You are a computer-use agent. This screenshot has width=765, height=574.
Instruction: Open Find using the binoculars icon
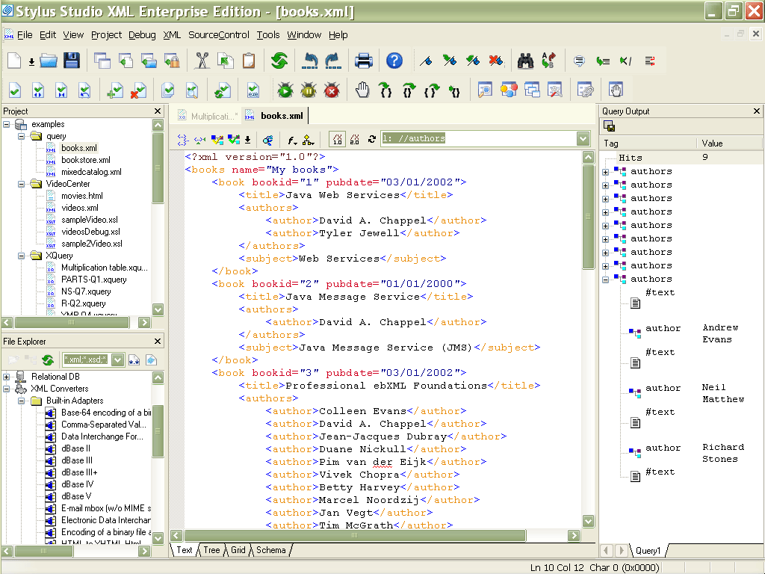(x=525, y=61)
